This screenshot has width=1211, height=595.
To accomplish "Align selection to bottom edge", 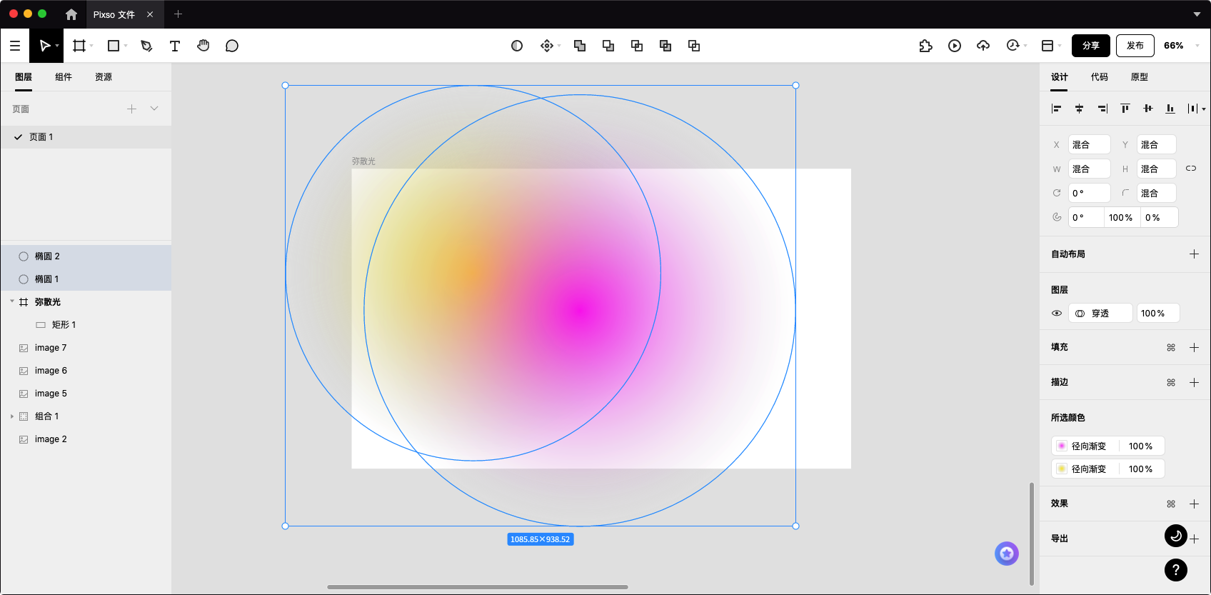I will pos(1170,109).
